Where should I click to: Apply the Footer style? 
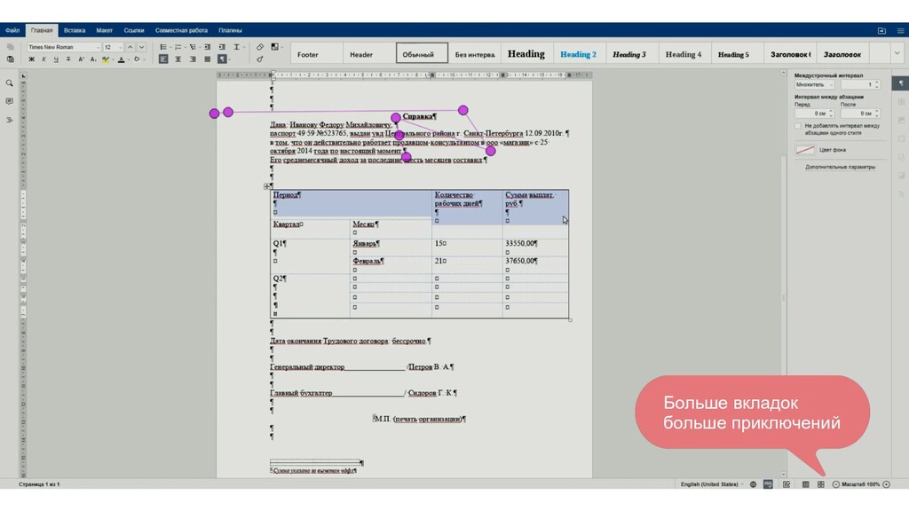pyautogui.click(x=316, y=53)
